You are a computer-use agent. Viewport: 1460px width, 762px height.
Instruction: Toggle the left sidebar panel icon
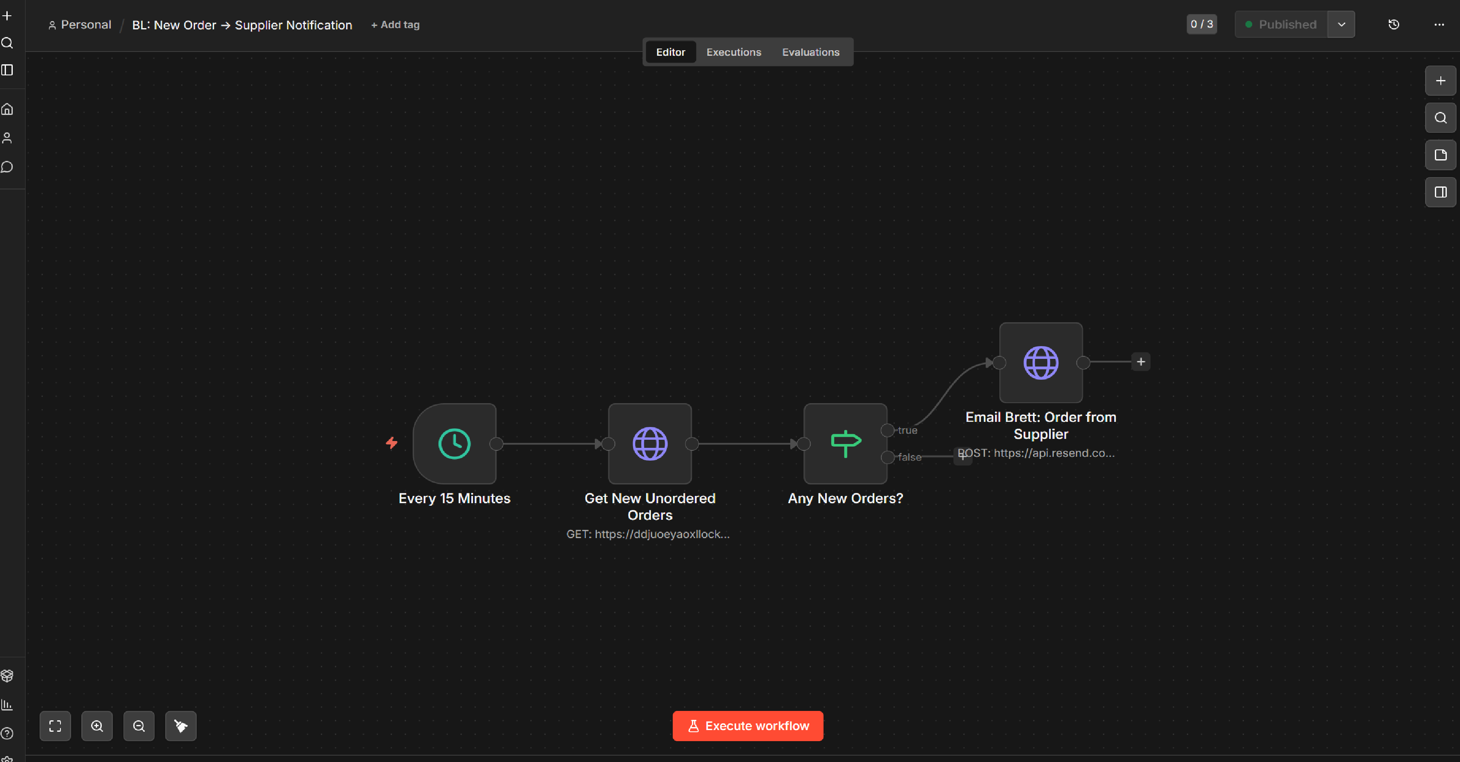pyautogui.click(x=7, y=70)
